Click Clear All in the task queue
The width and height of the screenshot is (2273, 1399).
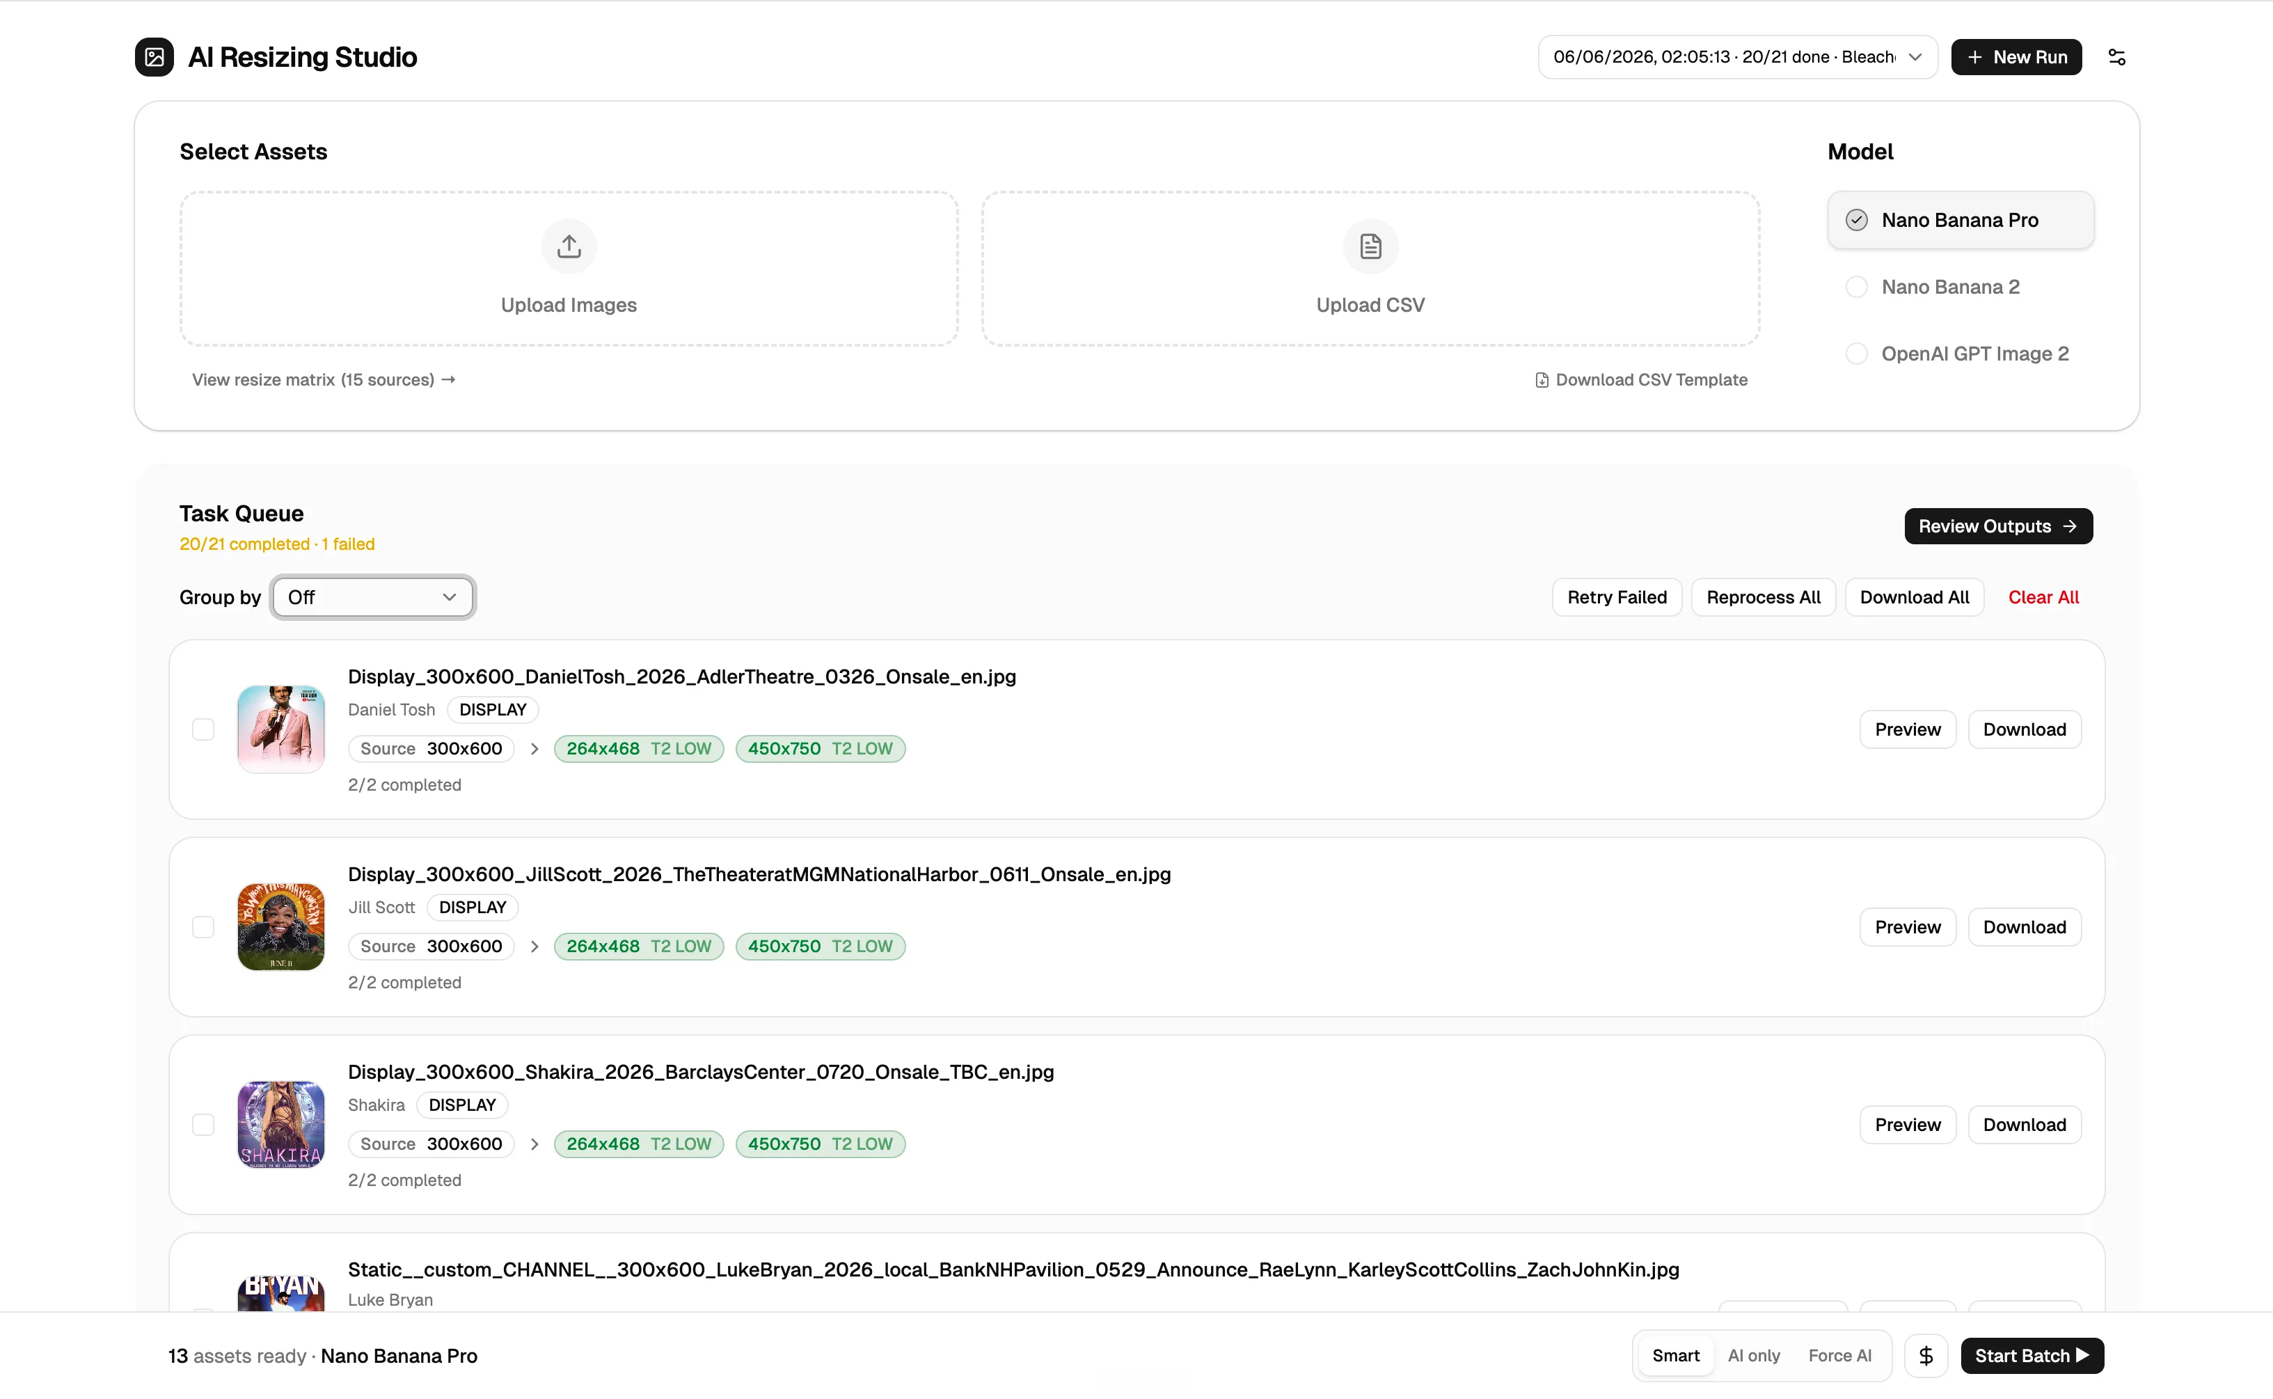[2043, 596]
